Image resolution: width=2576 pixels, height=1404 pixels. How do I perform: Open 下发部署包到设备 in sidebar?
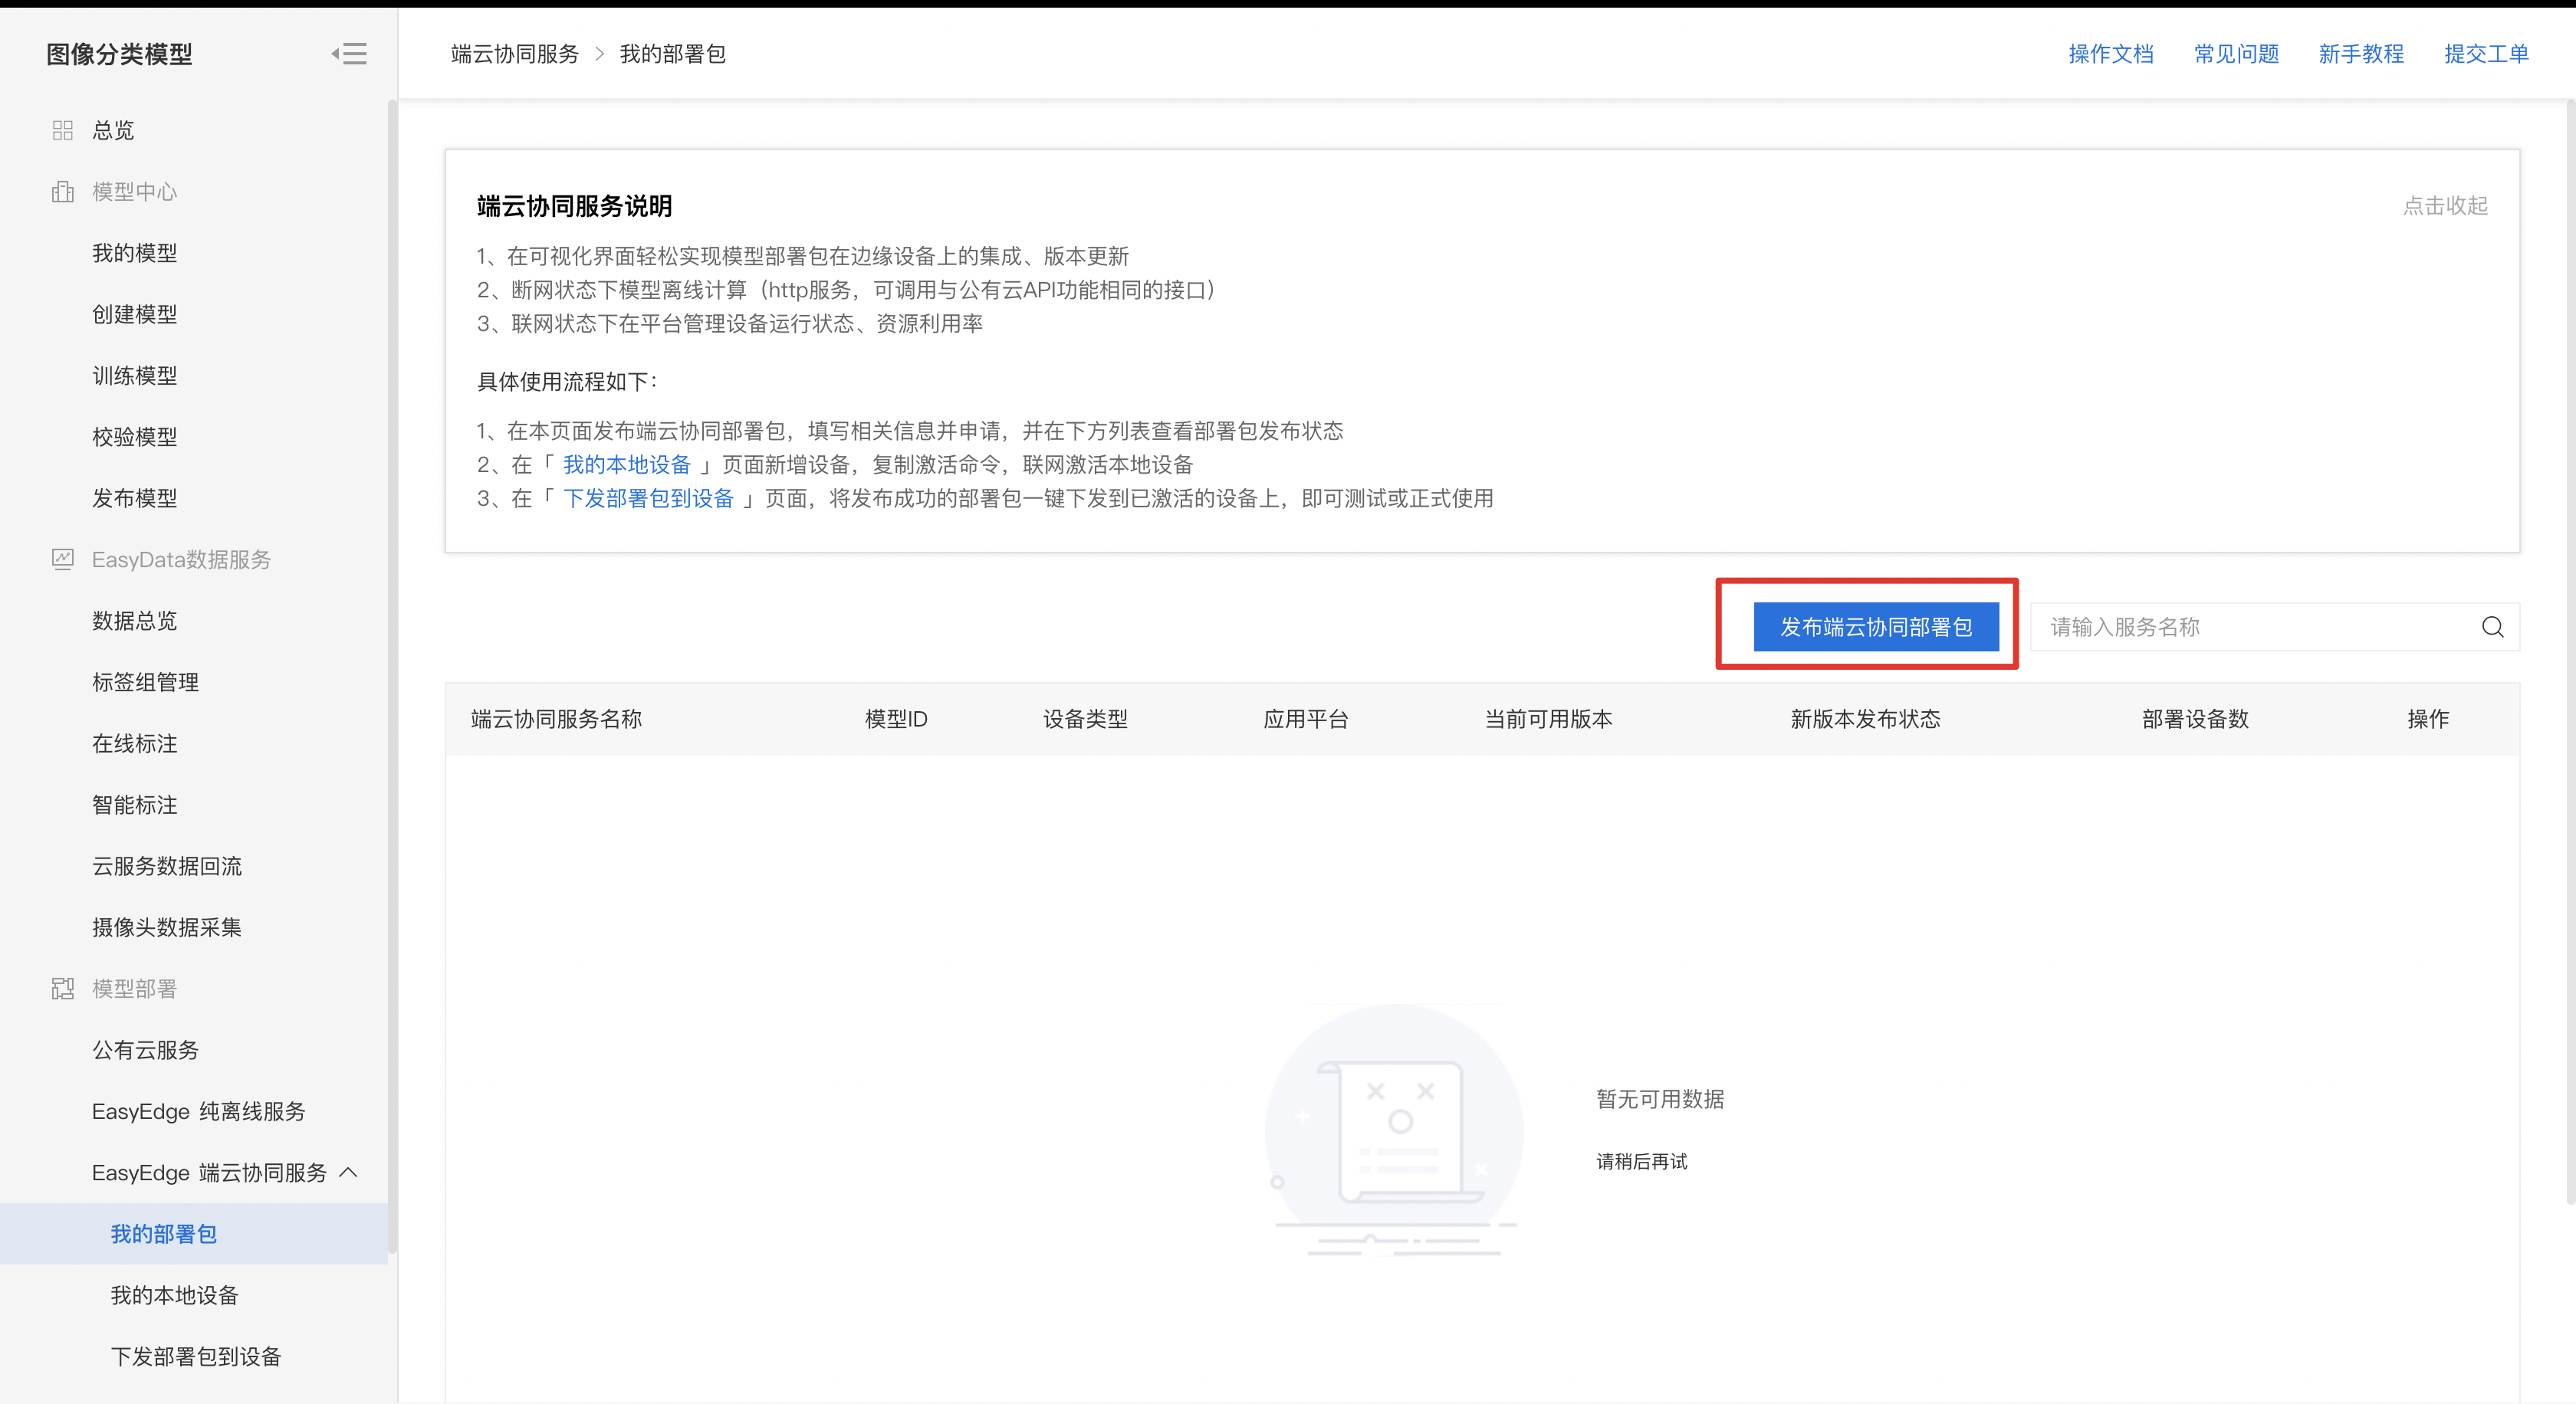196,1356
